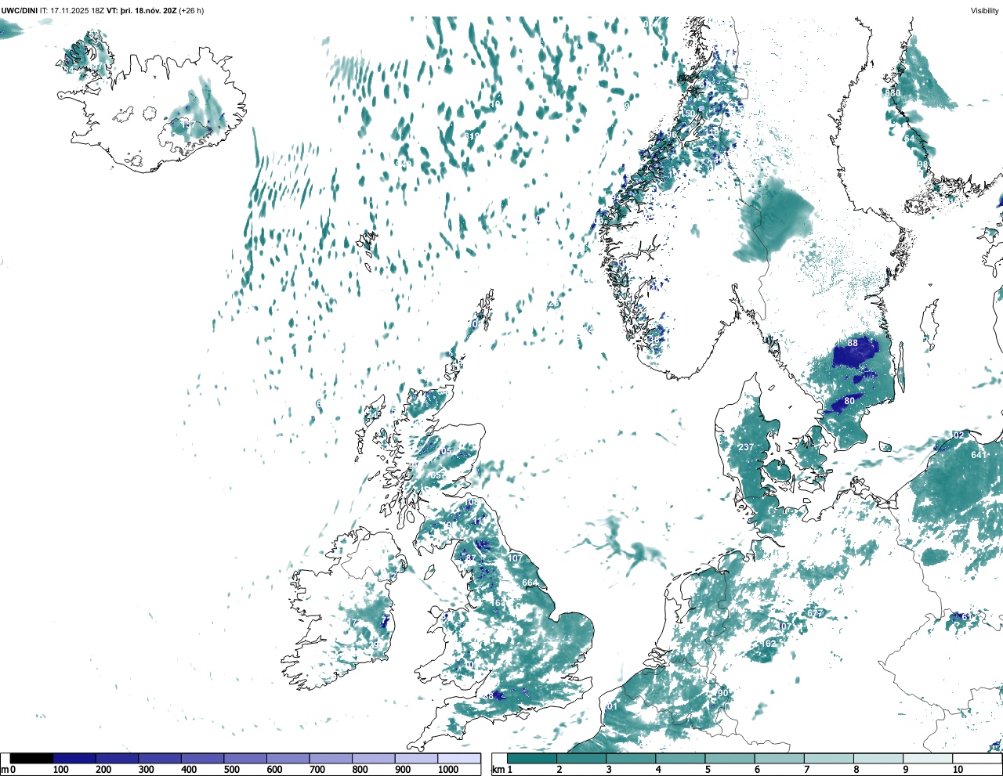The width and height of the screenshot is (1003, 776).
Task: Click the '880' value over Finland
Action: (893, 92)
